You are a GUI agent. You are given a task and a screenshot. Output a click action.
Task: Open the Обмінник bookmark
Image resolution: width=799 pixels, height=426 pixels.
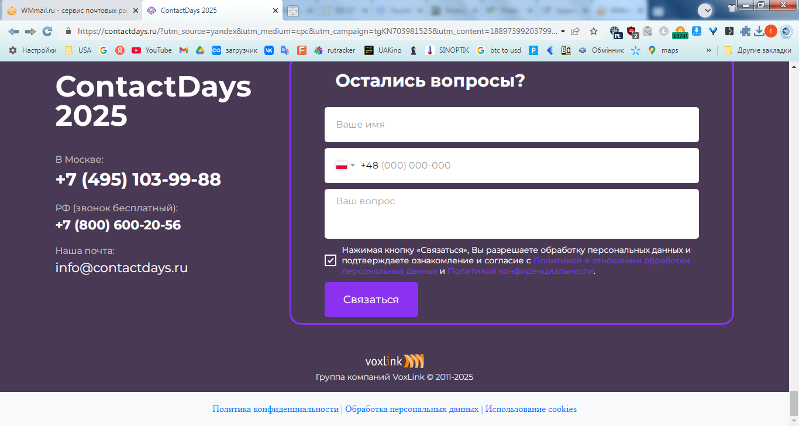601,50
